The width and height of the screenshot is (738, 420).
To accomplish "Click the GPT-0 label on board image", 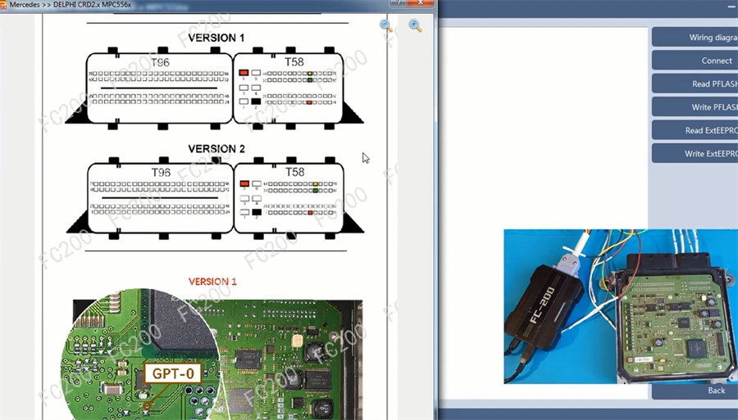I will (x=173, y=373).
